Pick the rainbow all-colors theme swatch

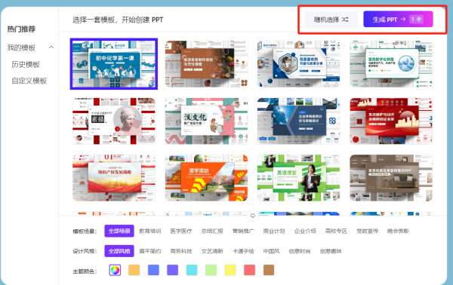click(115, 270)
